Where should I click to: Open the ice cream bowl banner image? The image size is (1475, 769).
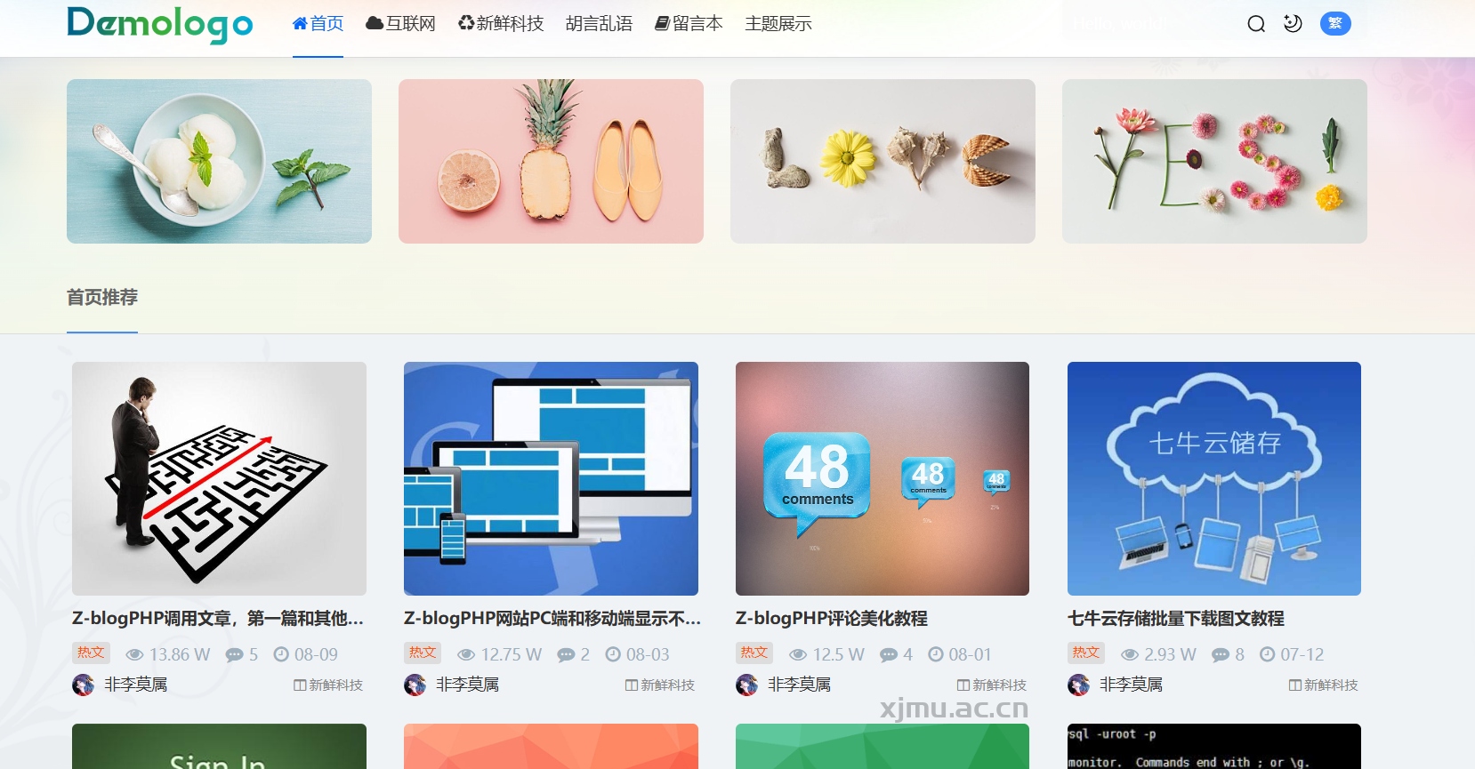[x=219, y=161]
